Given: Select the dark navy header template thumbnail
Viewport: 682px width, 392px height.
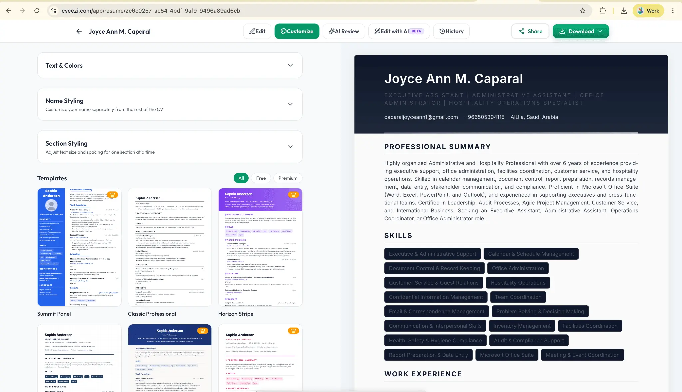Looking at the screenshot, I should point(170,358).
